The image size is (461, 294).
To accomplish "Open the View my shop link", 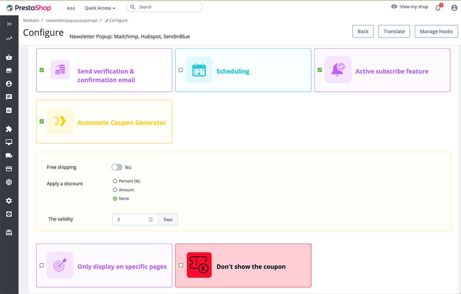I will pos(414,6).
